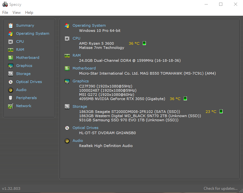Click the CPU chip icon in sidebar
Viewport: 243px width, 193px height.
(x=11, y=41)
